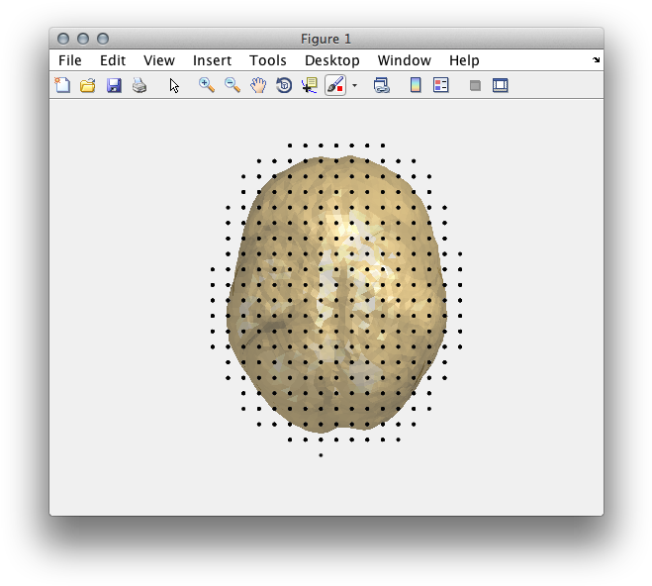Open the Insert menu

pyautogui.click(x=212, y=60)
